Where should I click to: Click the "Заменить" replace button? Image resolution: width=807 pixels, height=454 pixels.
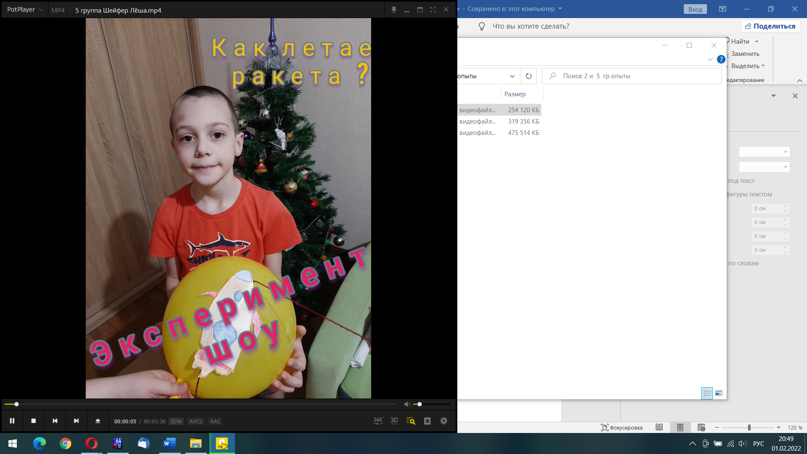(745, 54)
